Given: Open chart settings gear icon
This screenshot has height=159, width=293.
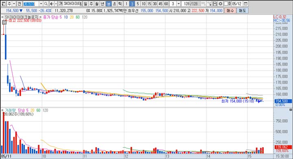Looking at the screenshot, I should [221, 4].
